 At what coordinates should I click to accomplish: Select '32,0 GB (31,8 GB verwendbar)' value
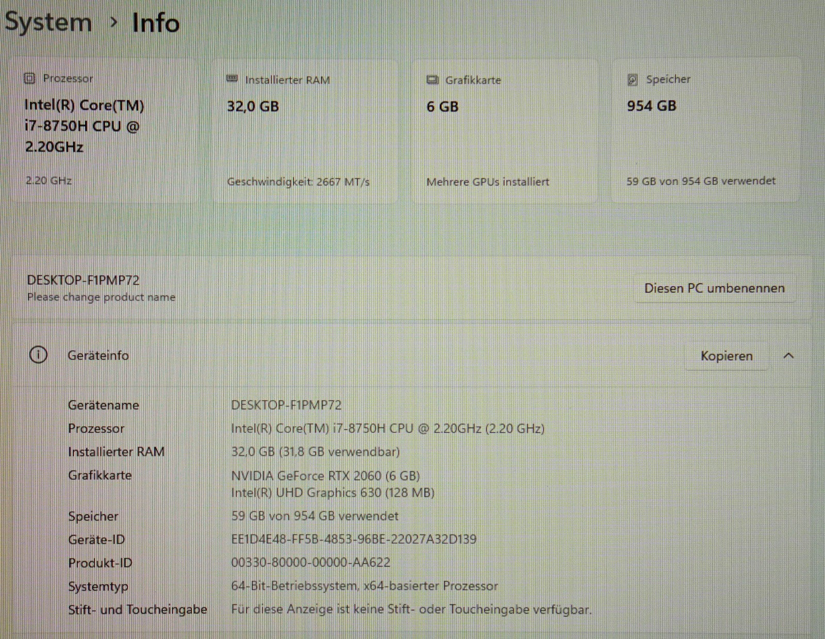[x=316, y=452]
